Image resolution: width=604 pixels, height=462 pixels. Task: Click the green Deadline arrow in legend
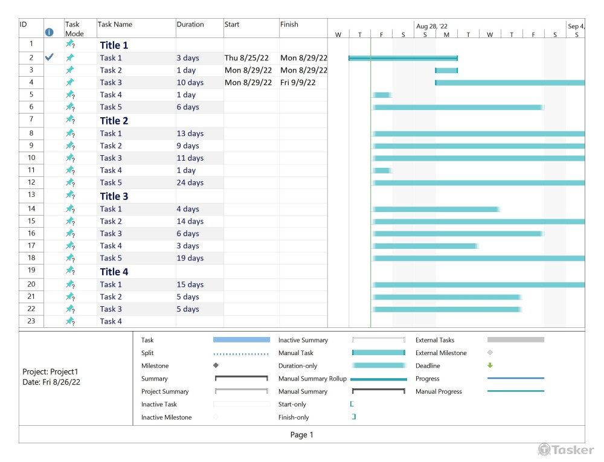(x=490, y=365)
